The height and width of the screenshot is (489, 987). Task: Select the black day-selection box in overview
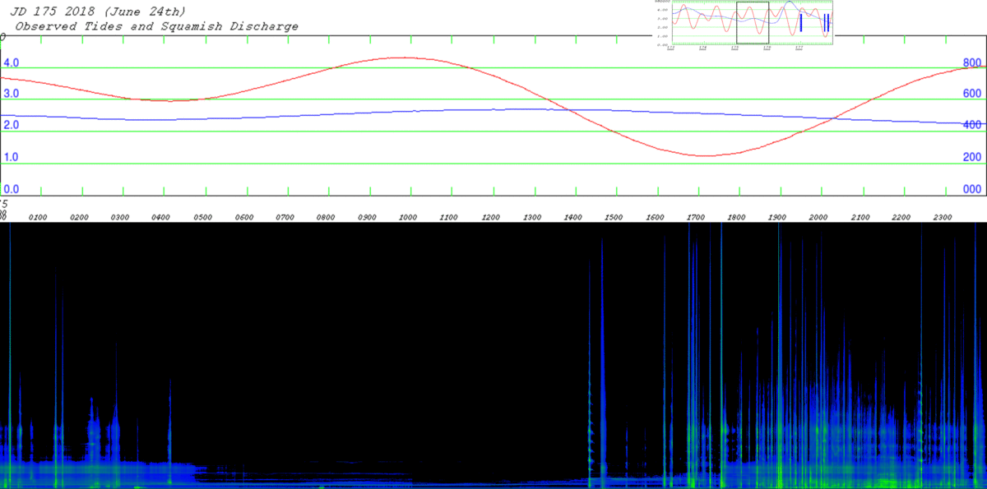click(x=753, y=23)
